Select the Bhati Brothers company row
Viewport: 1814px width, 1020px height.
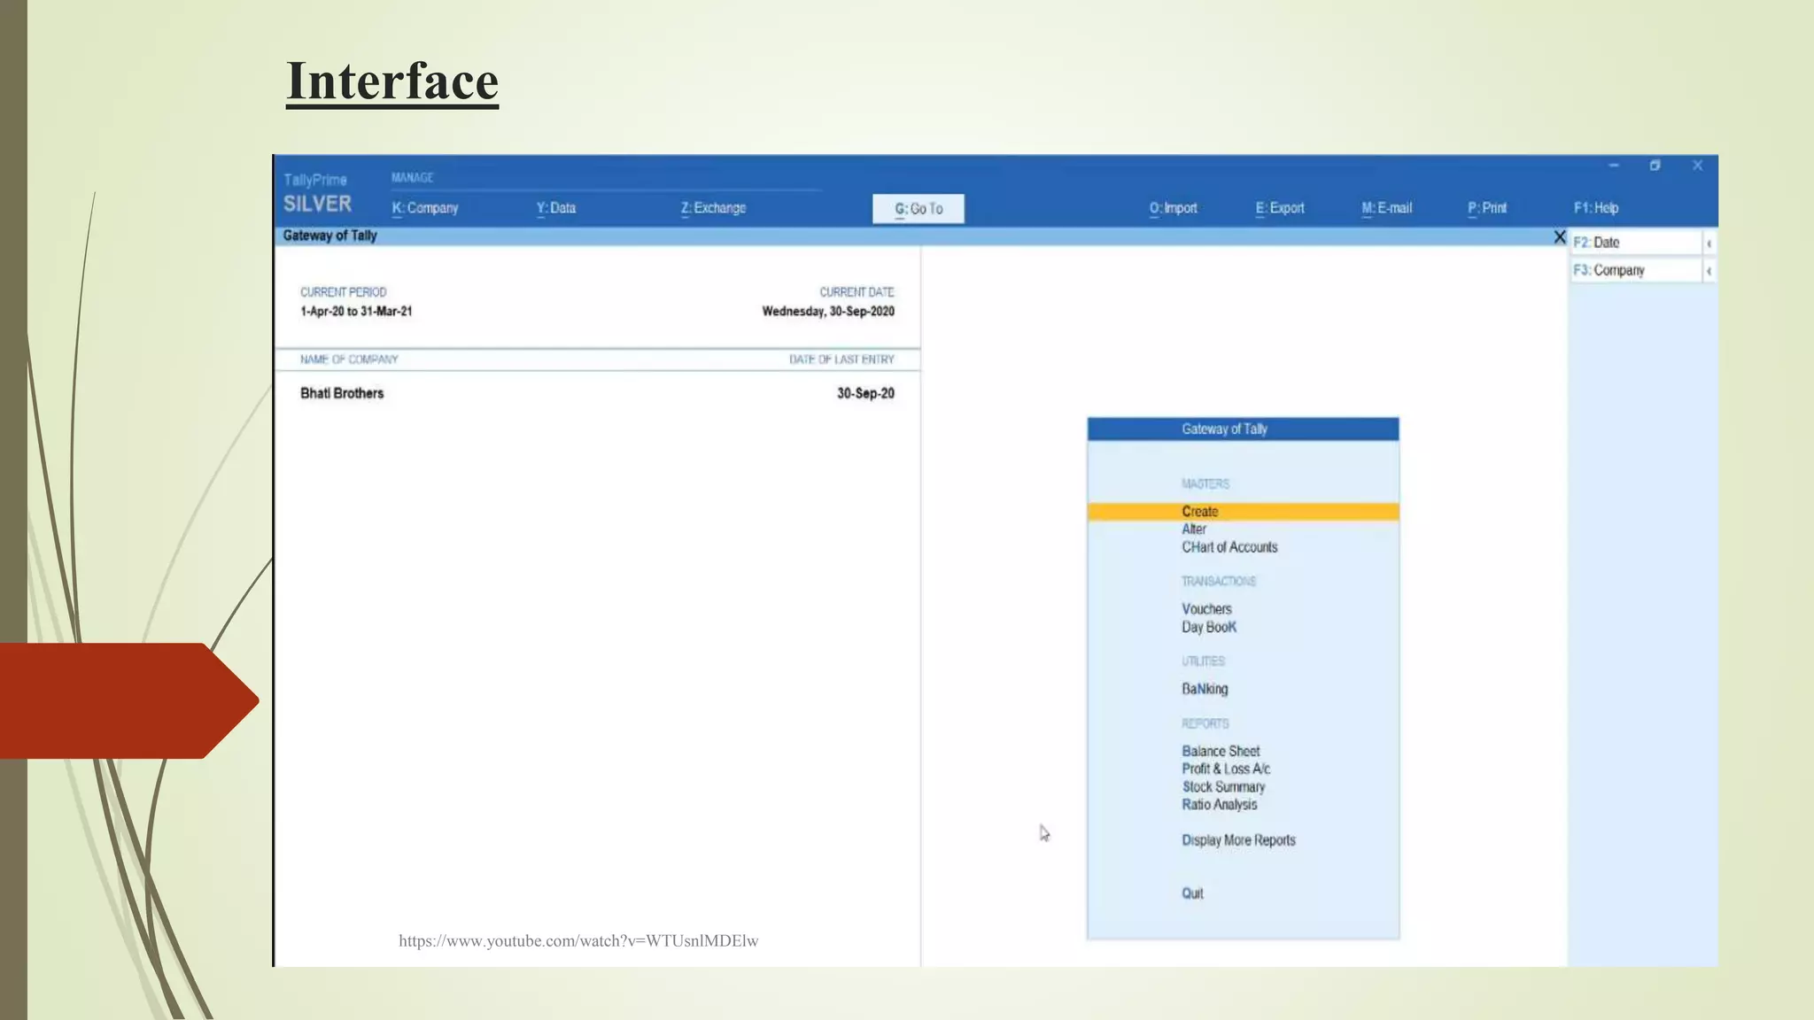(x=597, y=393)
